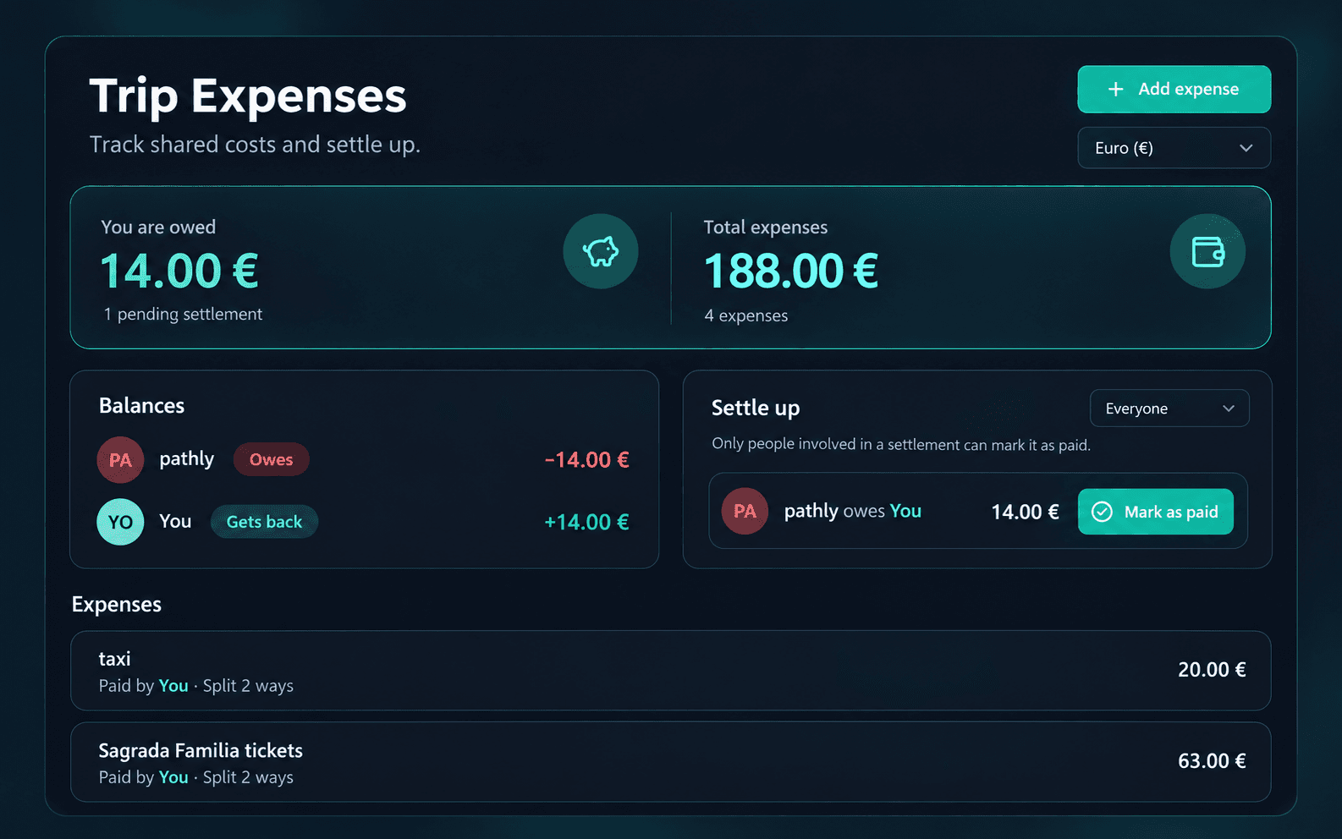Viewport: 1342px width, 839px height.
Task: Open the Sagrada Familia tickets expense
Action: (670, 762)
